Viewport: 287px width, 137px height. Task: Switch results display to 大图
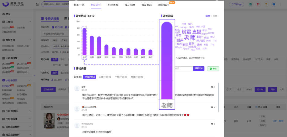[x=281, y=89]
